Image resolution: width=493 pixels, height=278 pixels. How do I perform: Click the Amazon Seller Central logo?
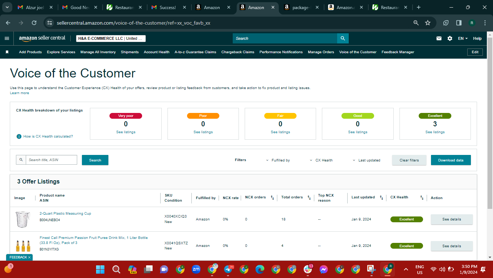pyautogui.click(x=42, y=38)
